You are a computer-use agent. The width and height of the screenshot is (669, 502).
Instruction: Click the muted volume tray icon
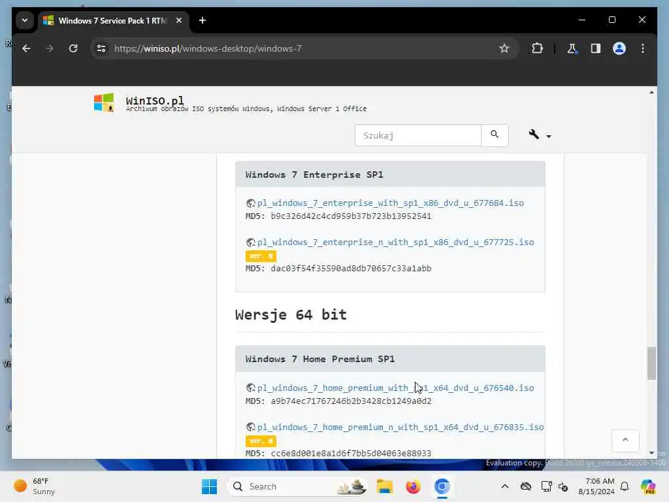pyautogui.click(x=563, y=486)
